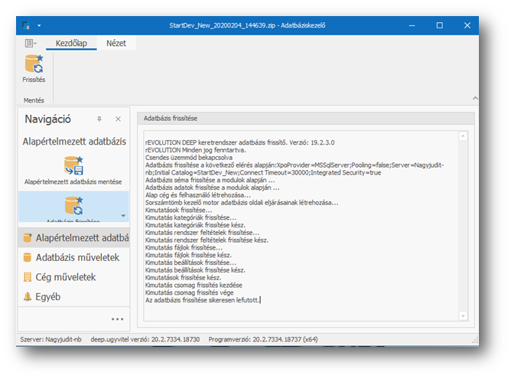The height and width of the screenshot is (379, 511).
Task: Open the quick access toolbar dropdown arrow
Action: point(39,25)
